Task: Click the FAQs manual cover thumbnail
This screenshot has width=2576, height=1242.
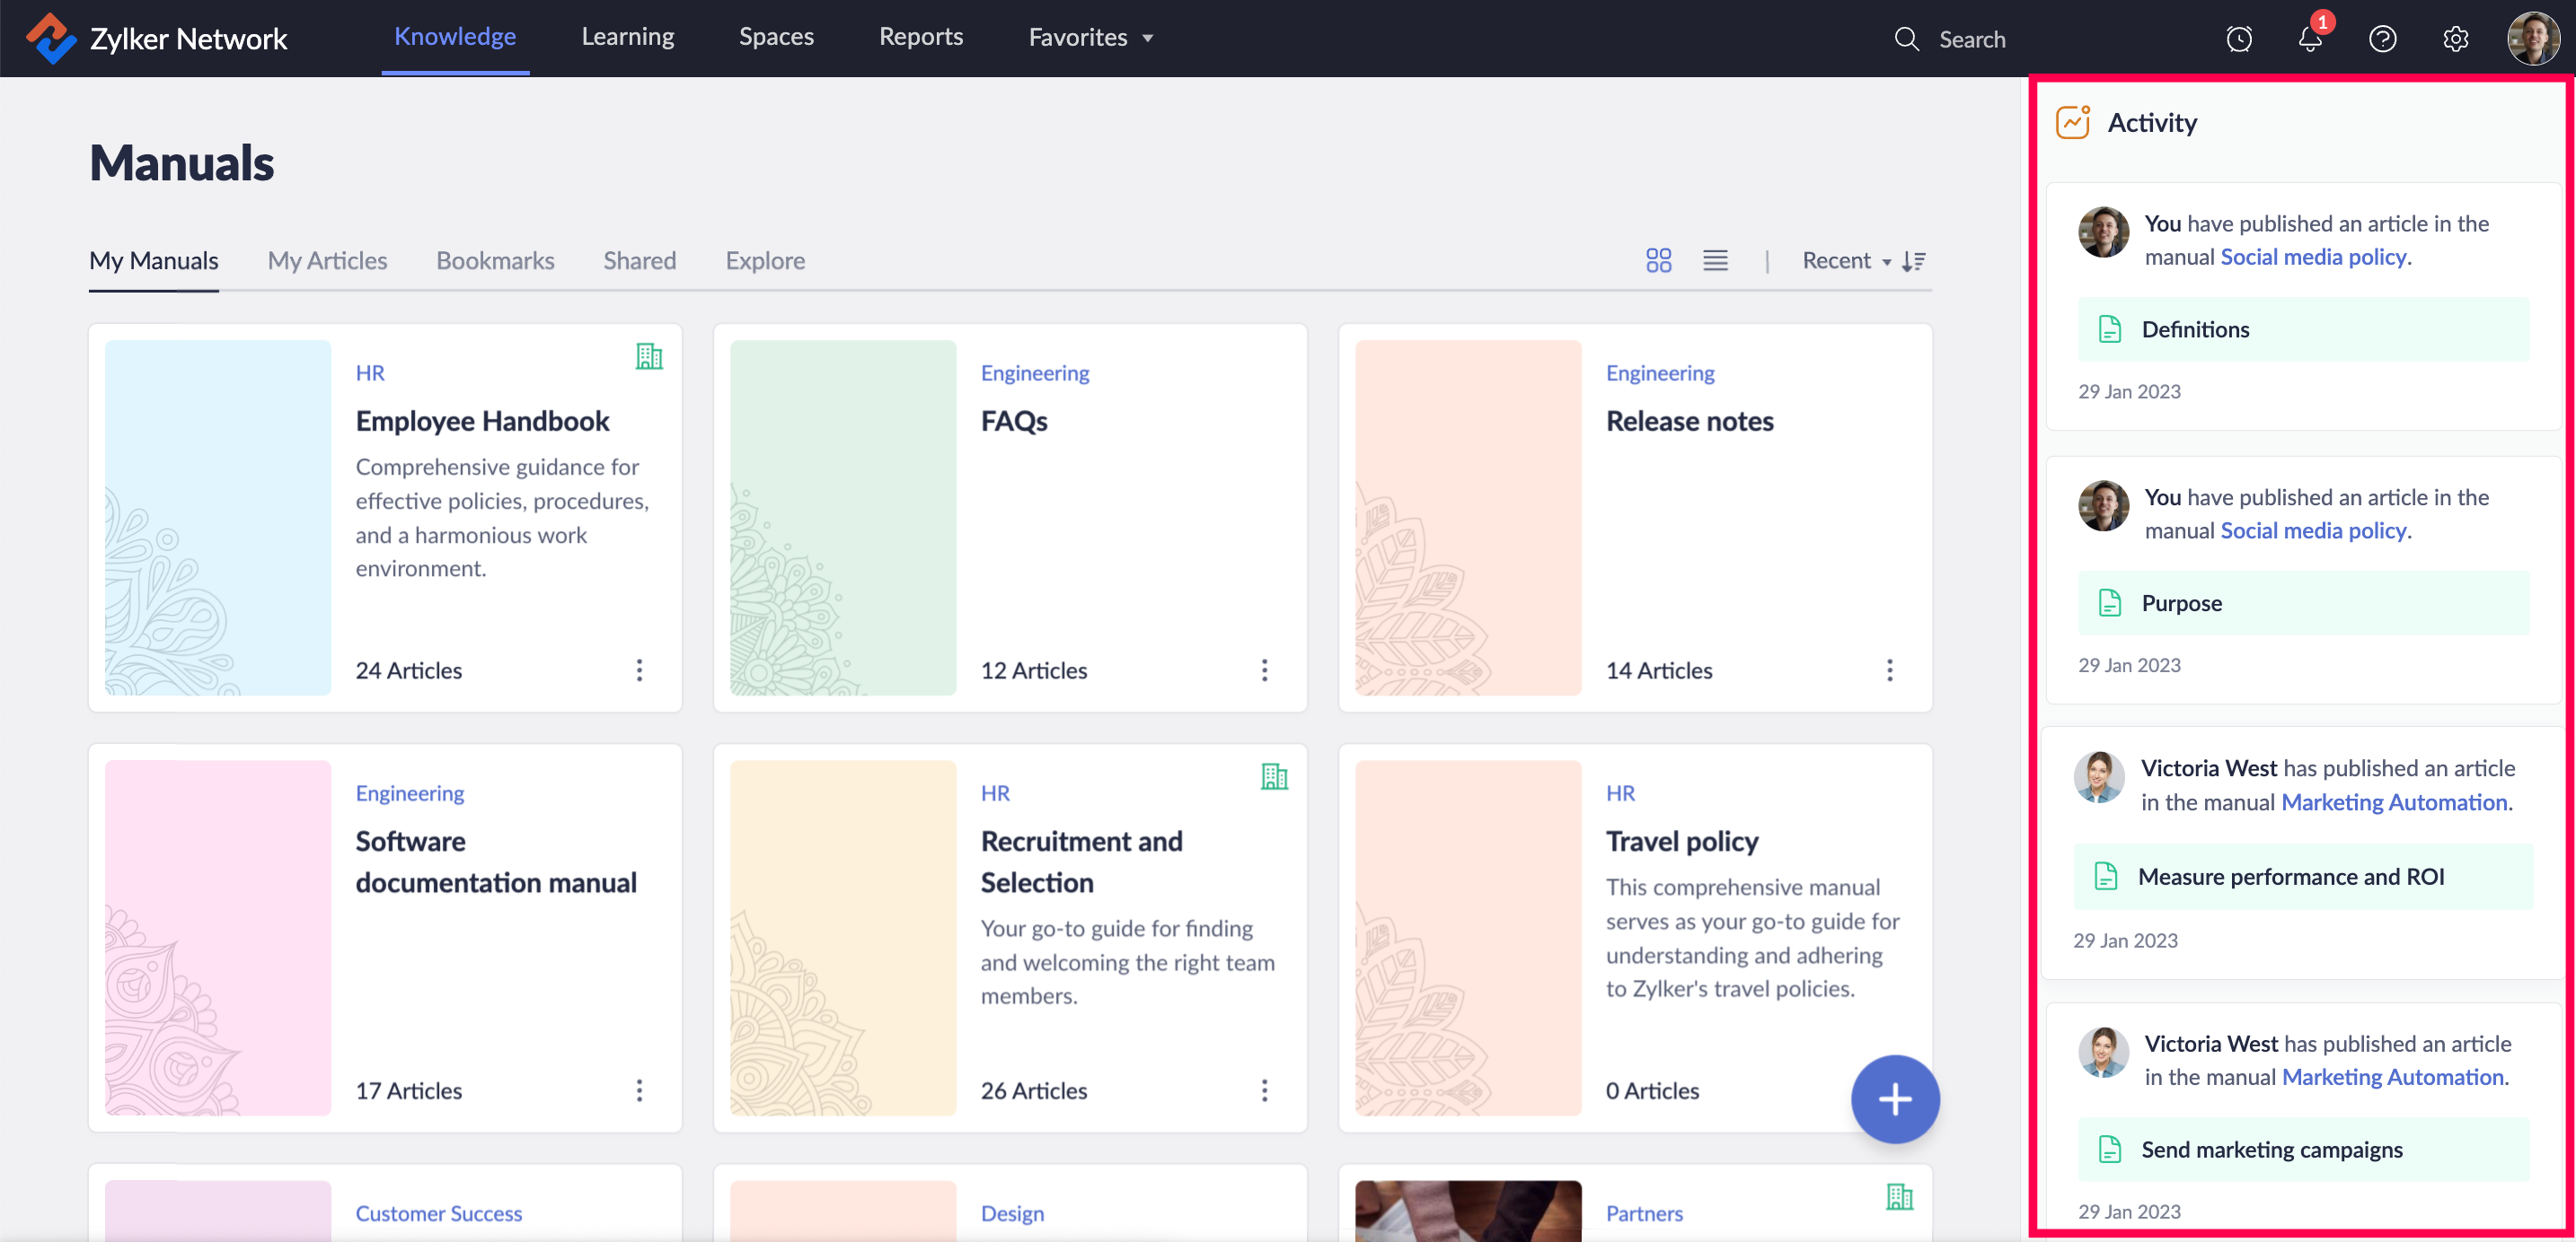Action: pyautogui.click(x=842, y=518)
